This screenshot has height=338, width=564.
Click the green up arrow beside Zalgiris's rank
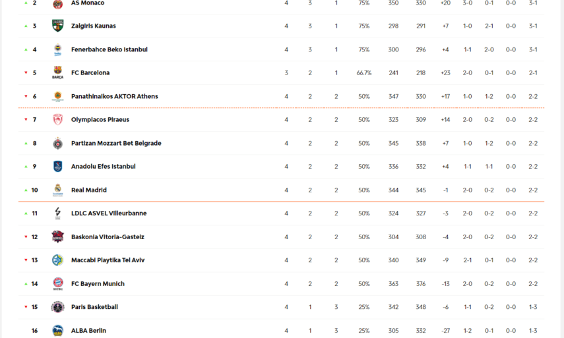point(26,26)
